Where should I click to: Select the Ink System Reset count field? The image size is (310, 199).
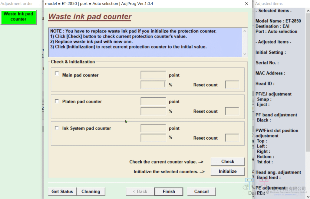click(x=232, y=138)
